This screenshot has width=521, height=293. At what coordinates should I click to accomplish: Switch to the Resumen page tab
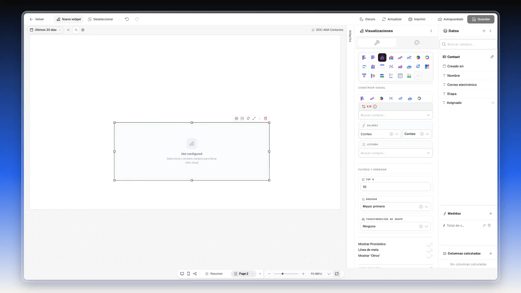pos(214,274)
